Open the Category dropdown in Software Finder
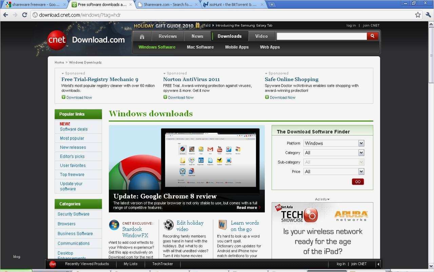 tap(334, 153)
